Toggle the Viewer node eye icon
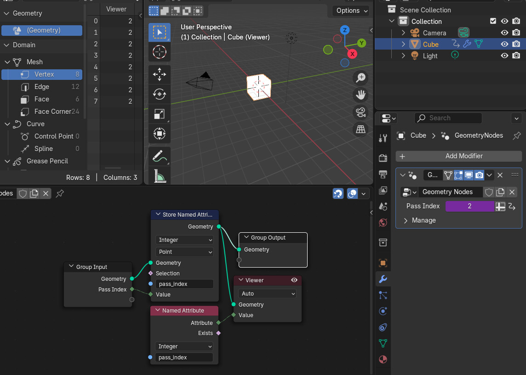Viewport: 526px width, 375px height. coord(294,280)
